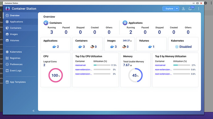Open roonserver in Memory utilization list
The height and width of the screenshot is (119, 213).
coord(160,65)
